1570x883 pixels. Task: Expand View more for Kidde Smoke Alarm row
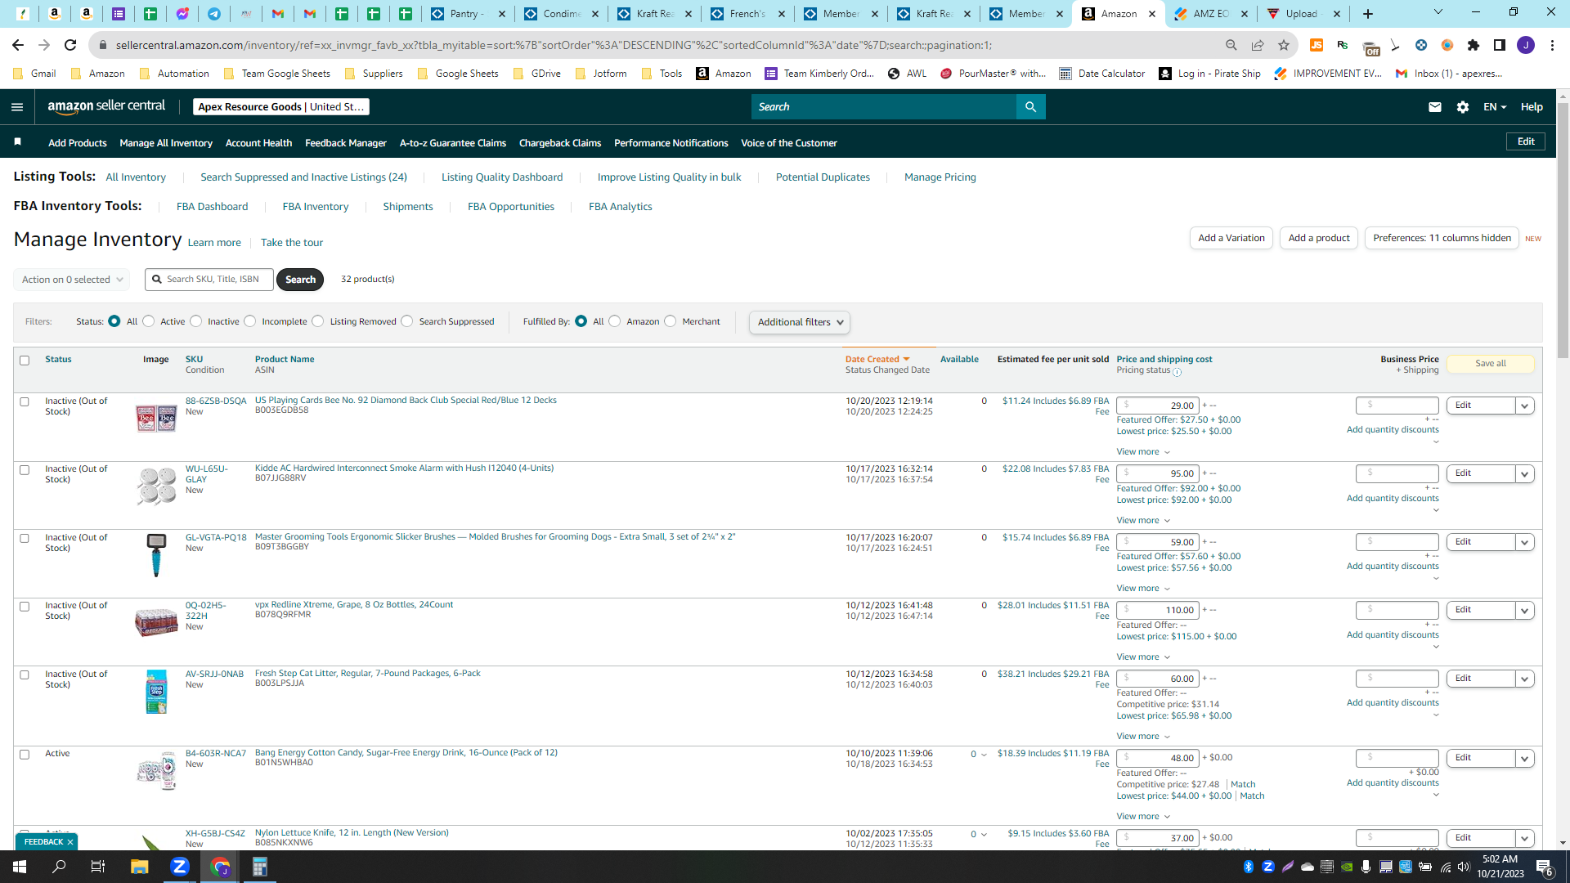1143,521
